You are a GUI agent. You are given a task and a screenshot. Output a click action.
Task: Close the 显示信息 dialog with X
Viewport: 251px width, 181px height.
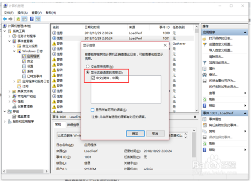(165, 45)
